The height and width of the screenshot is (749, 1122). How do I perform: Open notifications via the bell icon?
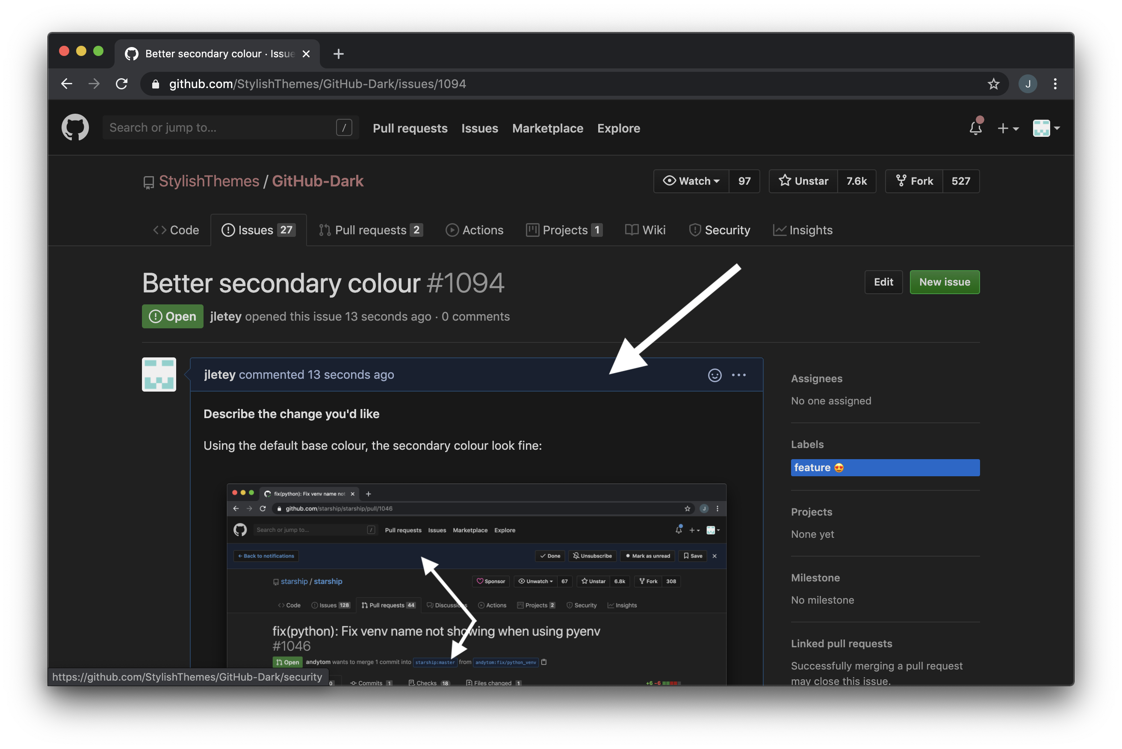point(975,127)
